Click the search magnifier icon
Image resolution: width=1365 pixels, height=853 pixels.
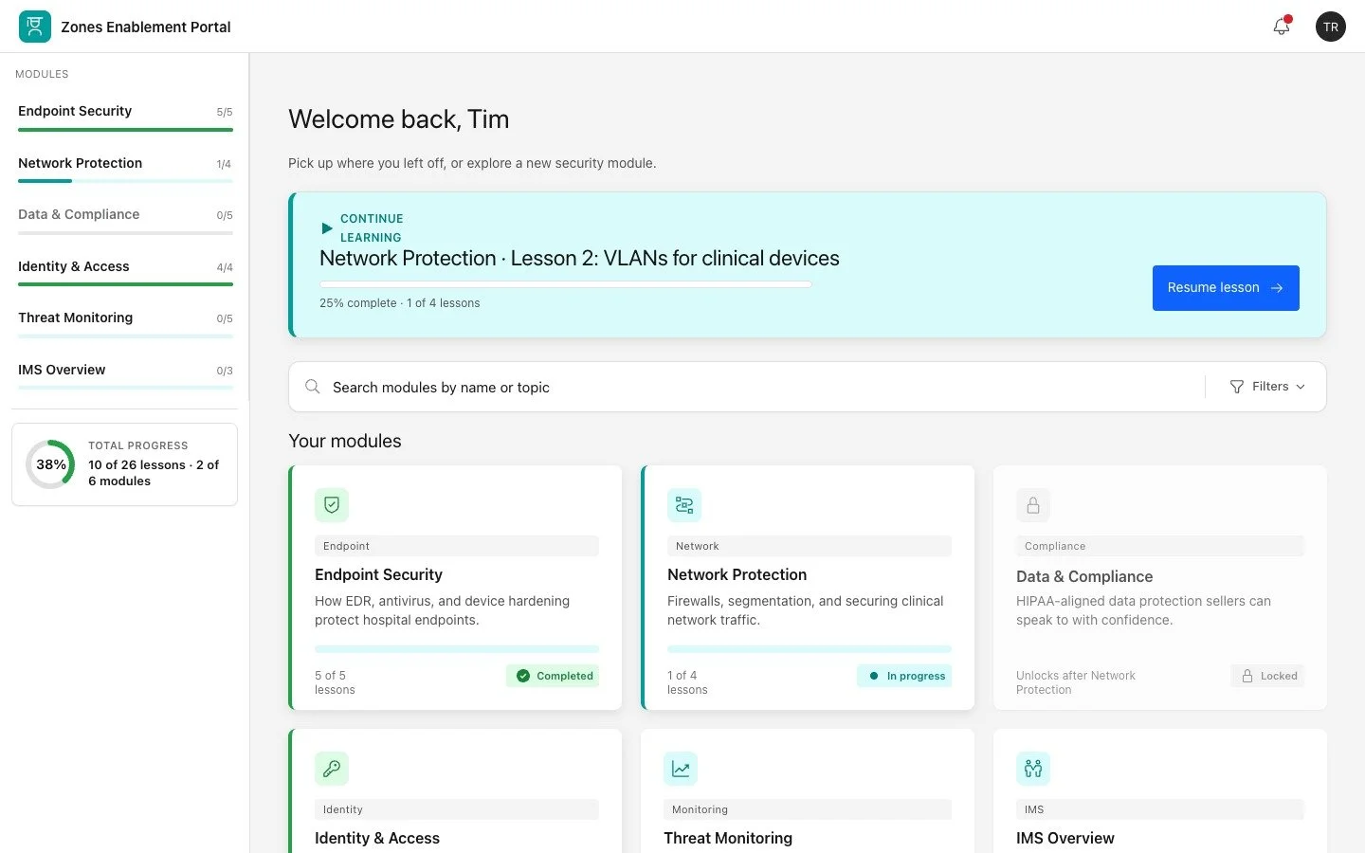(312, 387)
